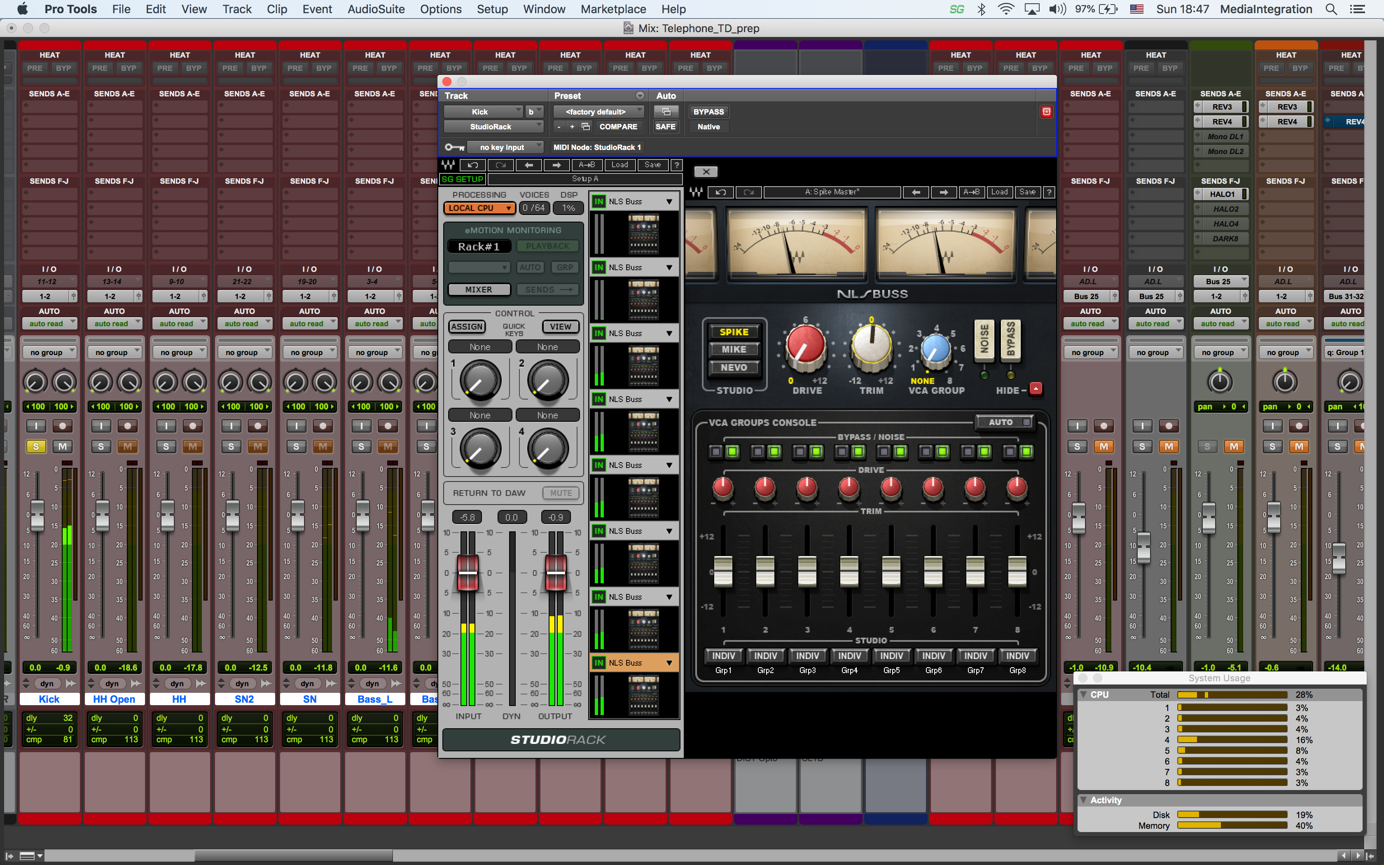The height and width of the screenshot is (865, 1384).
Task: Click StudioRack next preset right arrow
Action: tap(556, 165)
